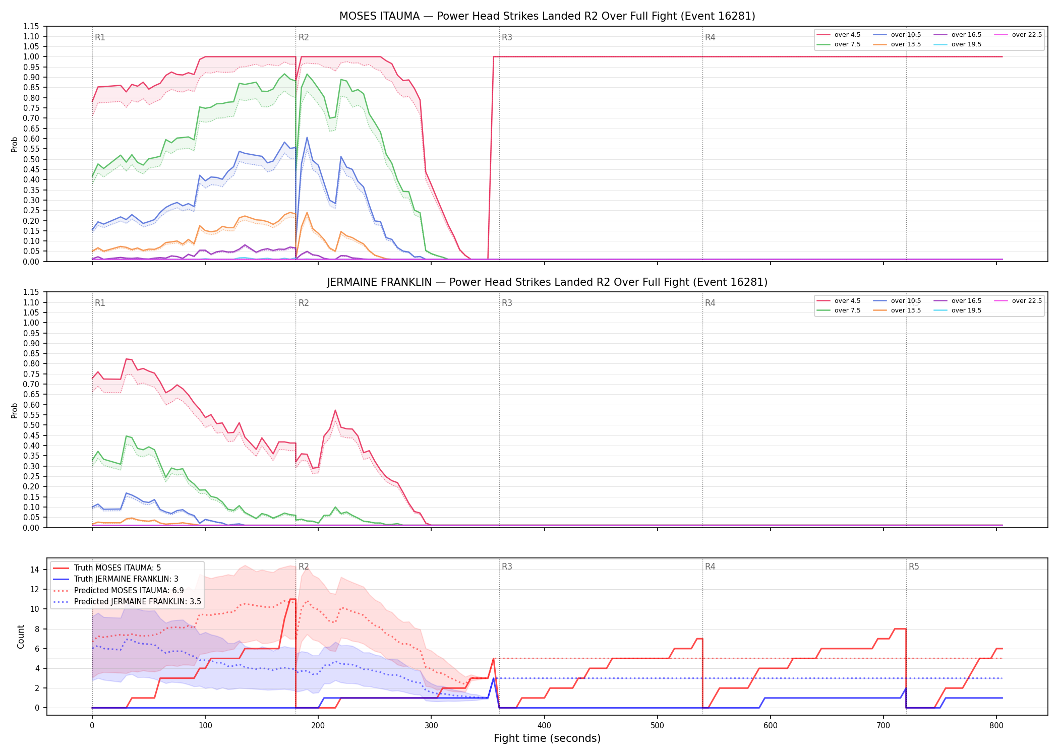Click the R3 round label in Moses Itauma chart

coord(507,37)
